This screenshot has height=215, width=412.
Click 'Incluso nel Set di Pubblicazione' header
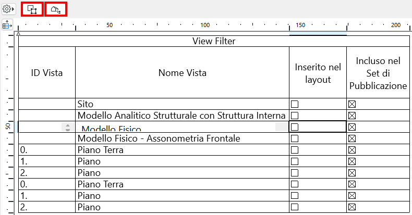coord(378,73)
